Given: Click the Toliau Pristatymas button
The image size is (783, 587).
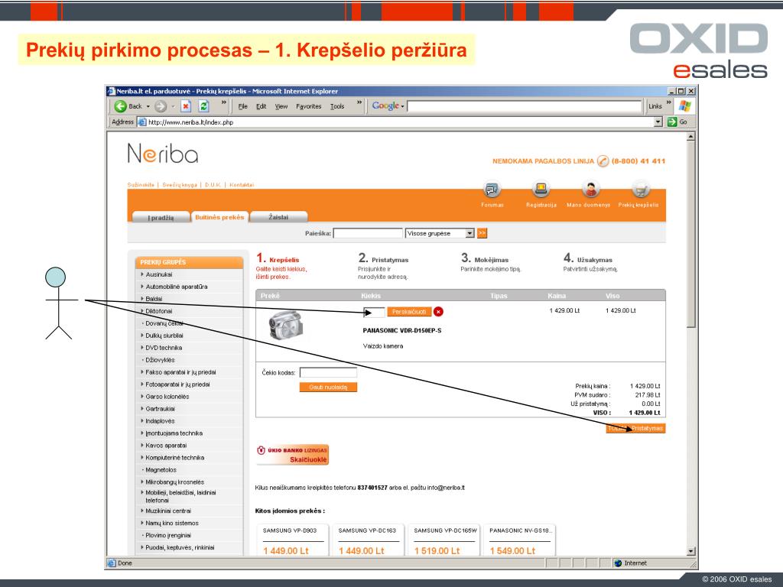Looking at the screenshot, I should point(635,428).
